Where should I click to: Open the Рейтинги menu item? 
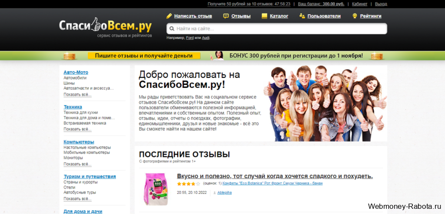point(370,16)
